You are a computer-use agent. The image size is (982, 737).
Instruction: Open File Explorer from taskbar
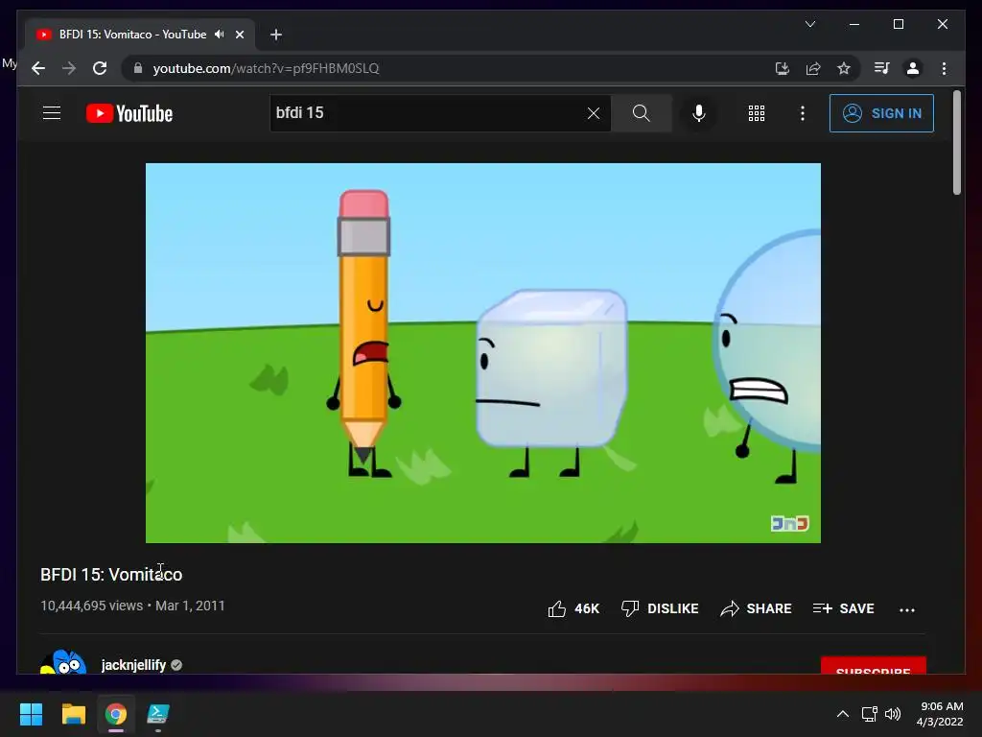(73, 714)
